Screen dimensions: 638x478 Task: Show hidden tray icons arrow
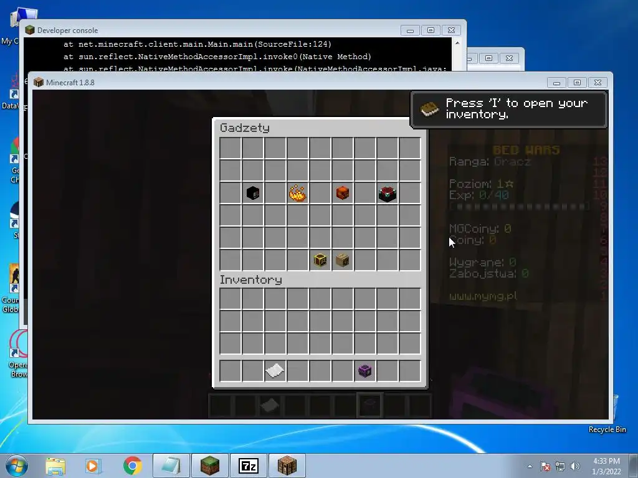[x=530, y=466]
